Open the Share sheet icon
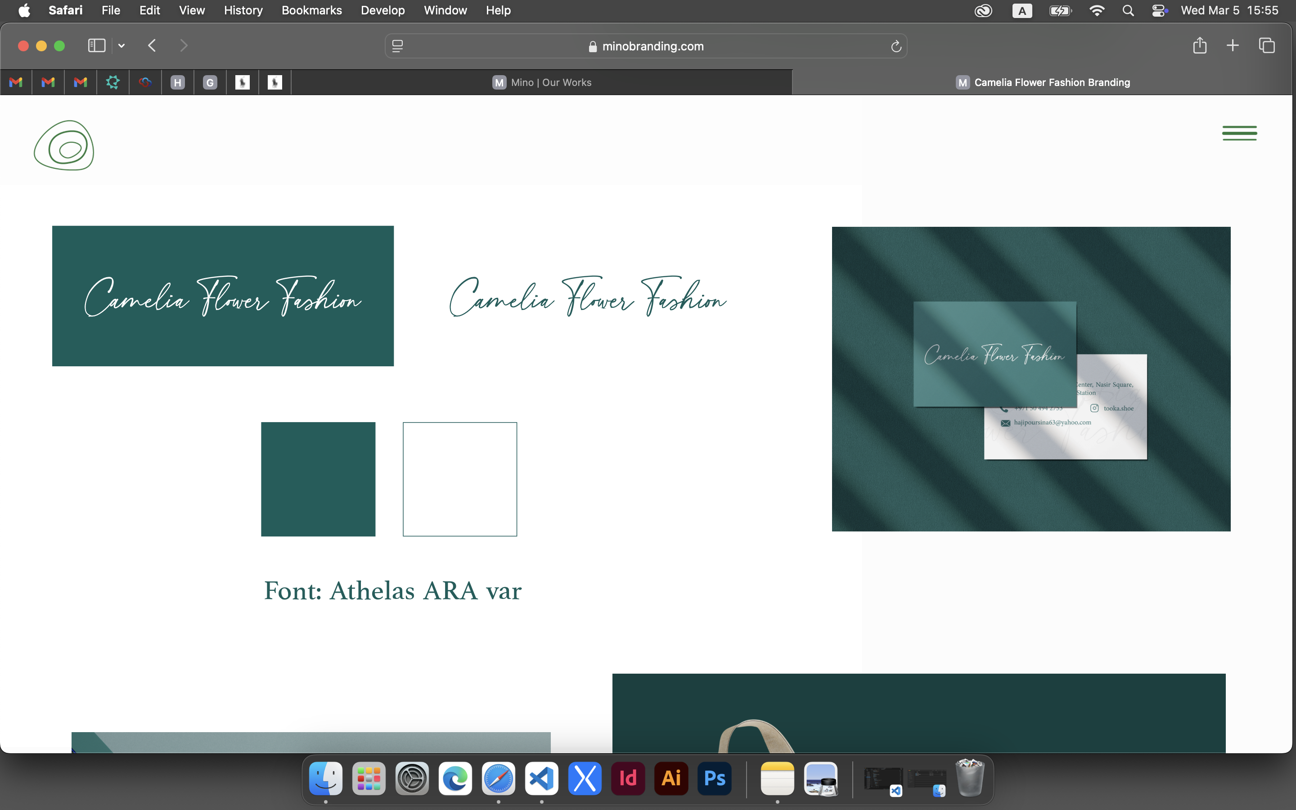Image resolution: width=1296 pixels, height=810 pixels. [x=1200, y=45]
